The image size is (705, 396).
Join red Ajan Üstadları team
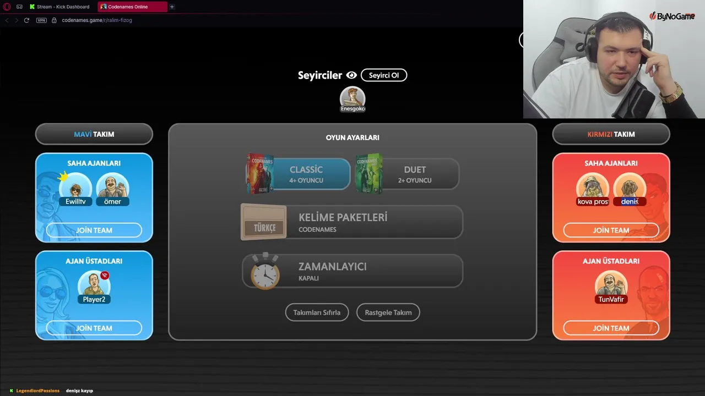pos(611,328)
